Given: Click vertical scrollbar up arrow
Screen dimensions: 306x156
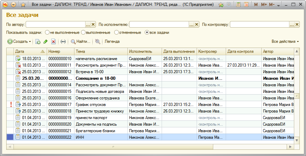Looking at the screenshot, I should coord(297,51).
